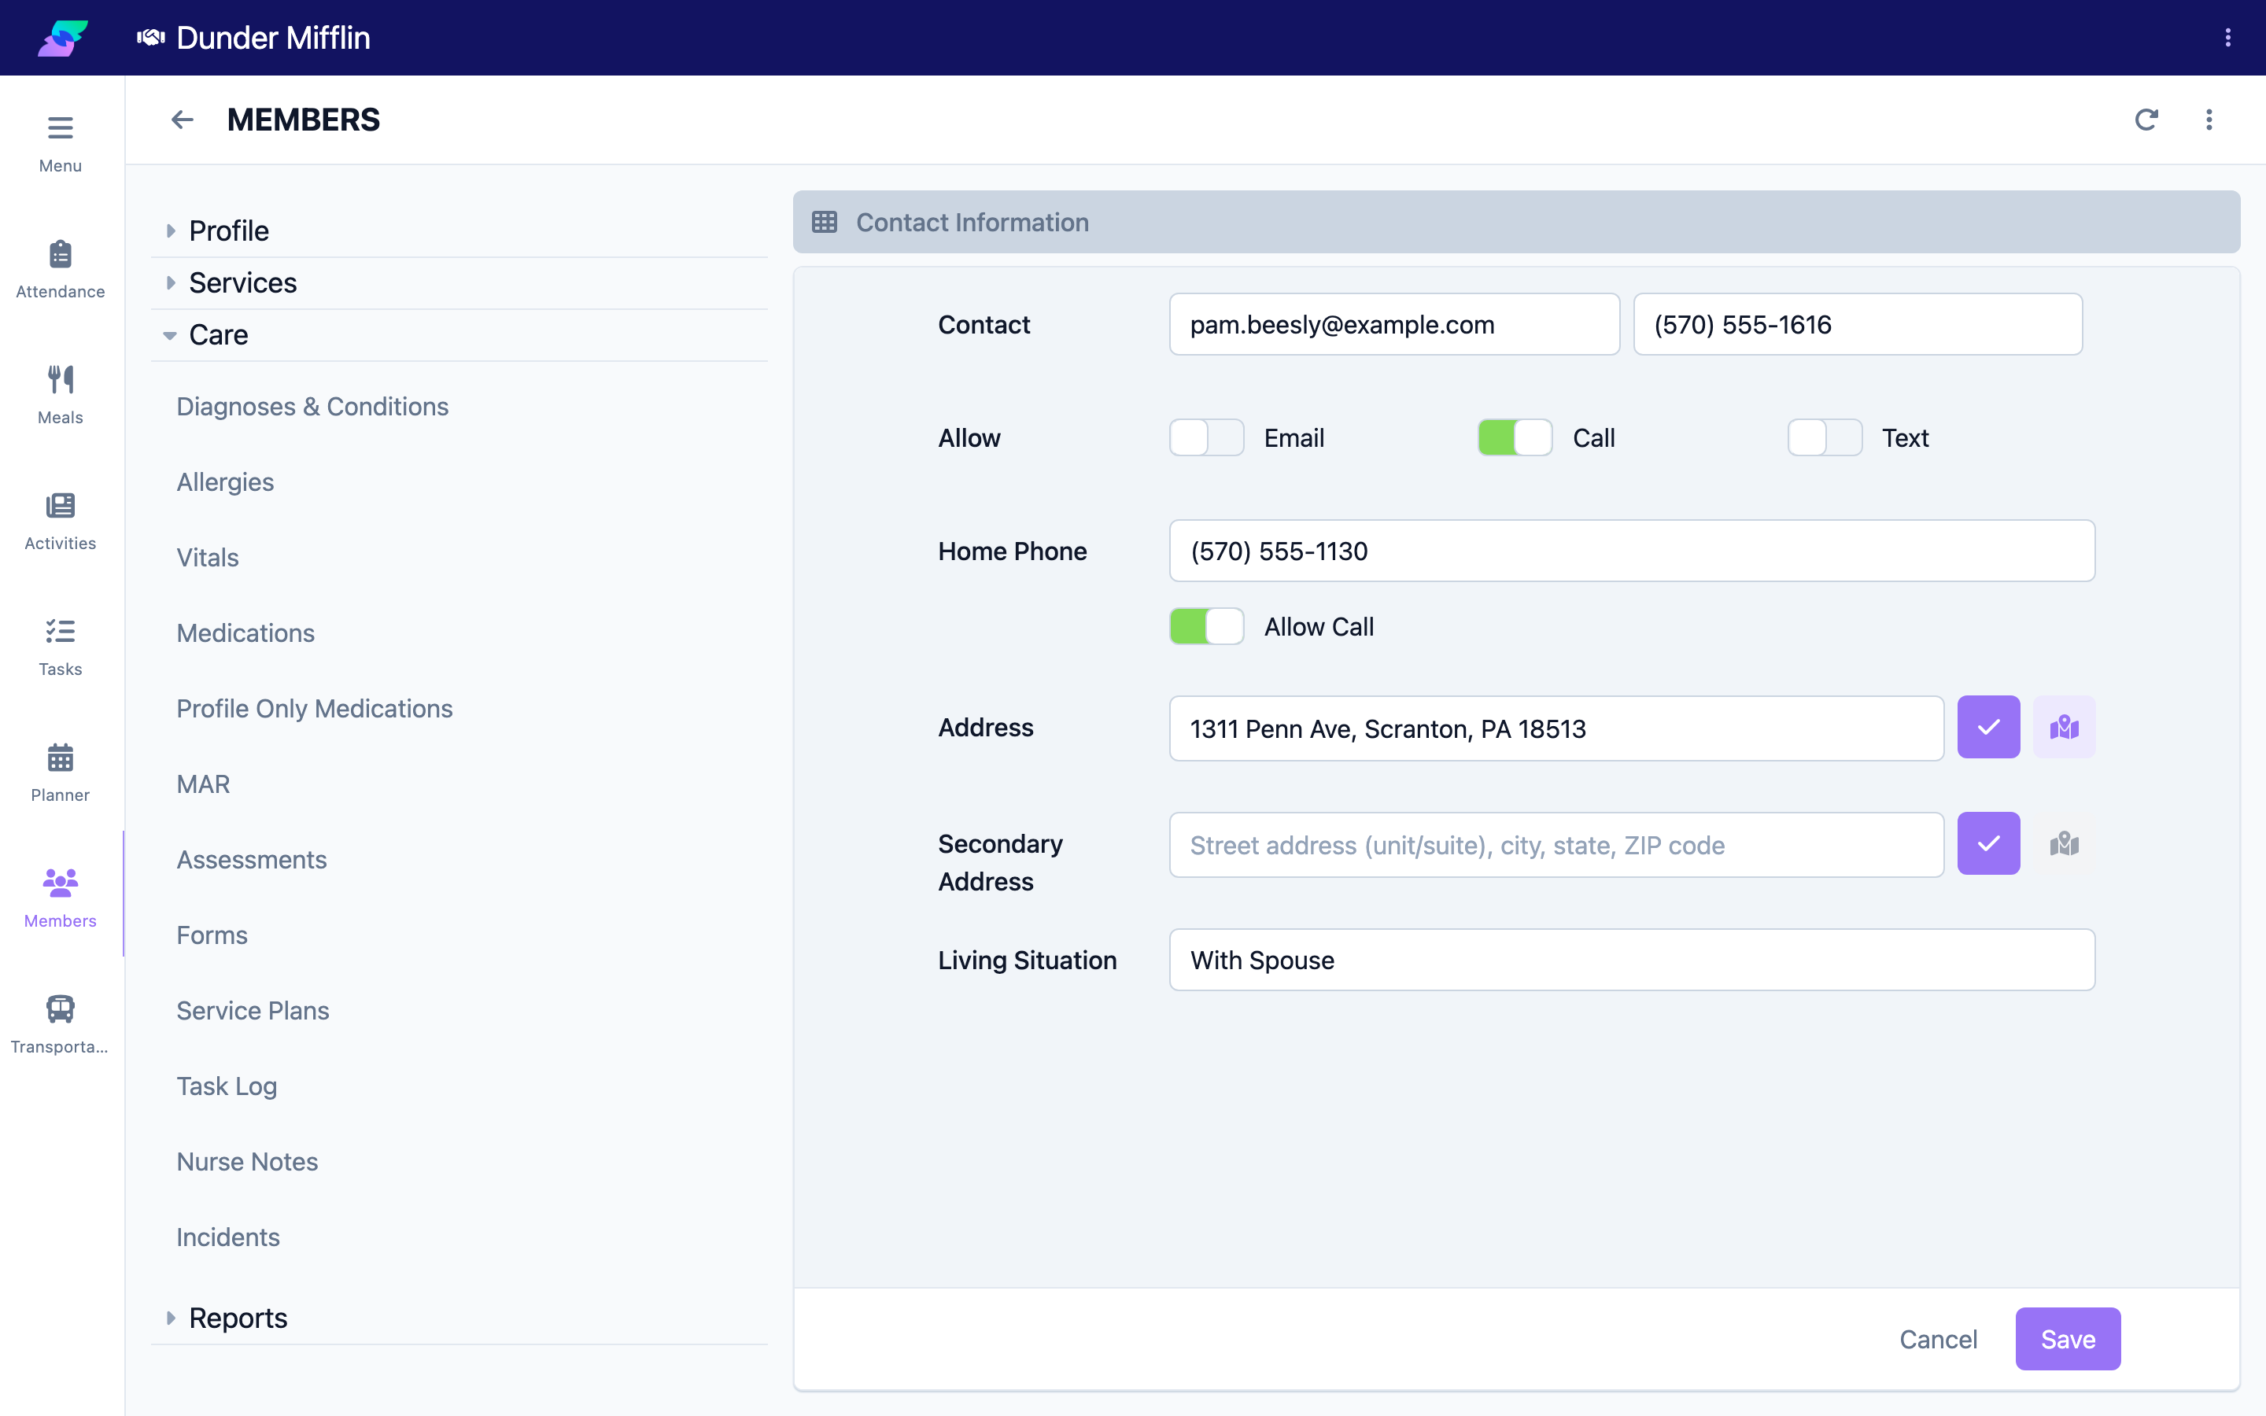Open the Members page three-dot menu
This screenshot has height=1416, width=2266.
click(2209, 120)
